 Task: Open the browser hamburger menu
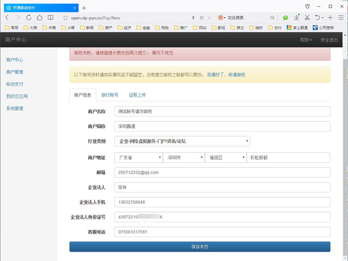pos(341,18)
